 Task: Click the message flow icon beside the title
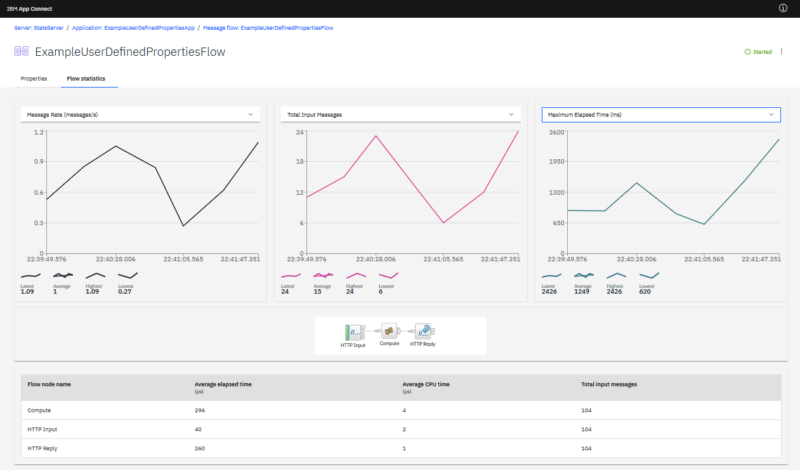click(22, 51)
